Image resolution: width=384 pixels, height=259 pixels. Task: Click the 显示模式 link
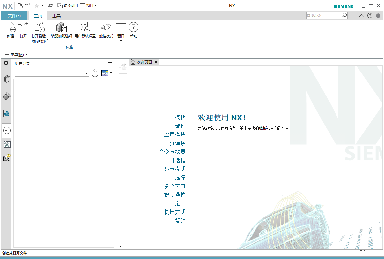(175, 169)
